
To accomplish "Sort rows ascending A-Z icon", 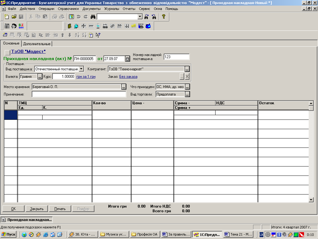I will coord(77,35).
